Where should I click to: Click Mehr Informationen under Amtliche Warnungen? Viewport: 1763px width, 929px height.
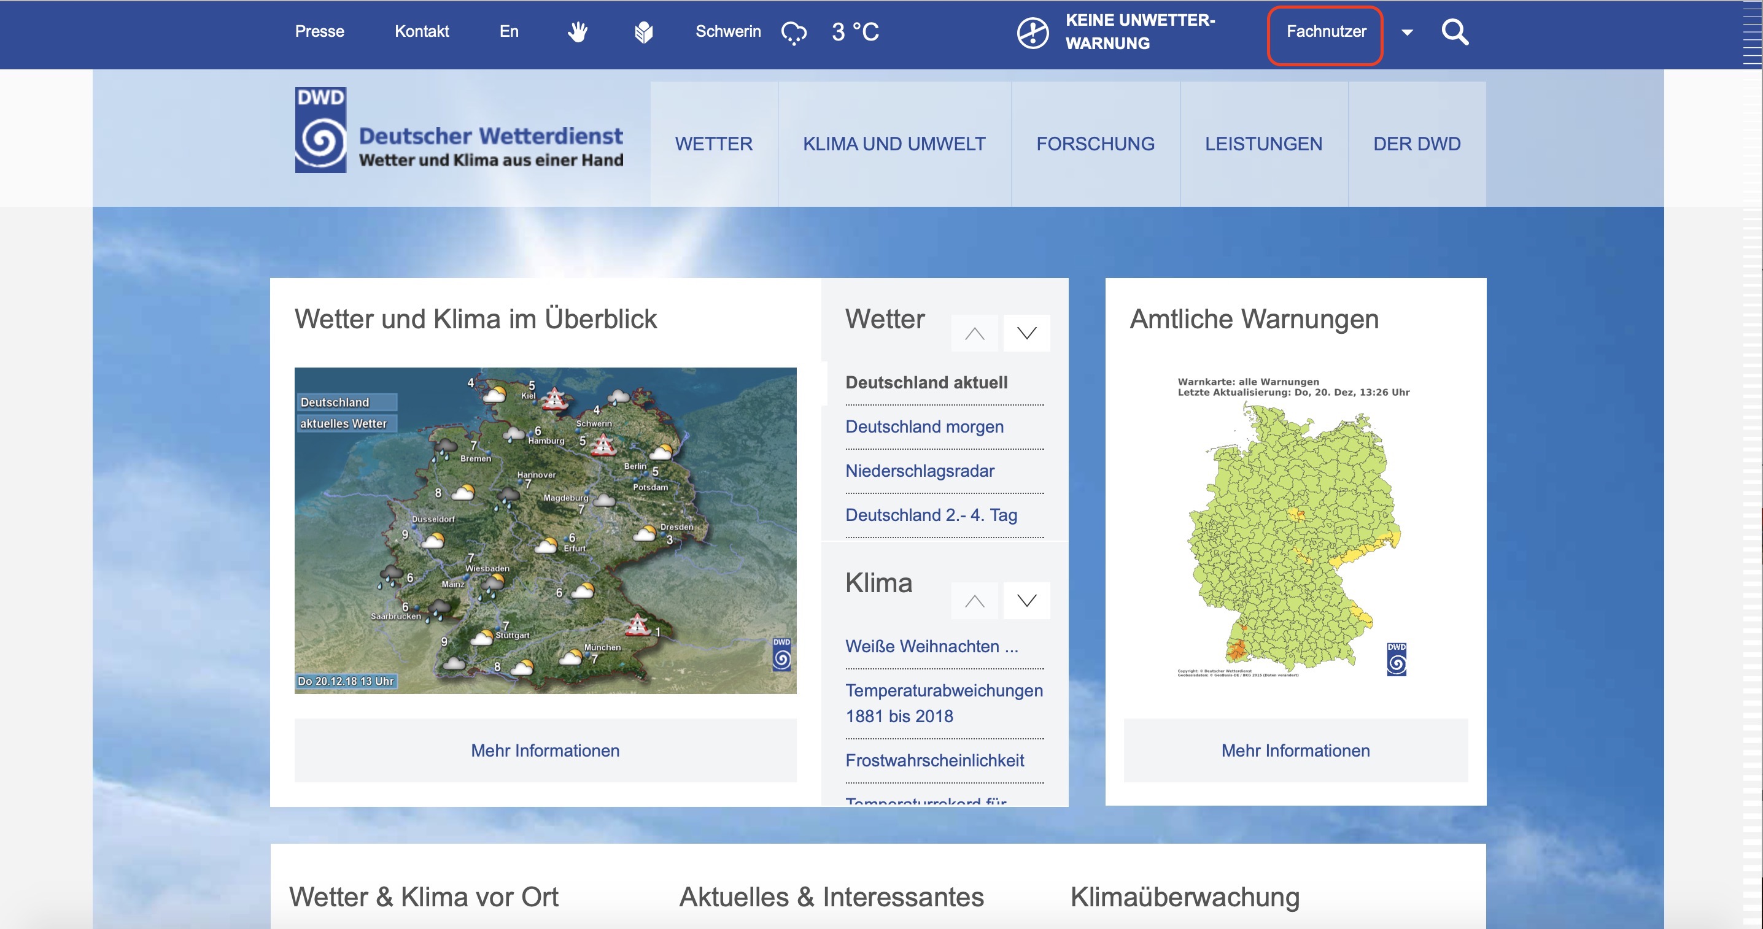(1295, 750)
